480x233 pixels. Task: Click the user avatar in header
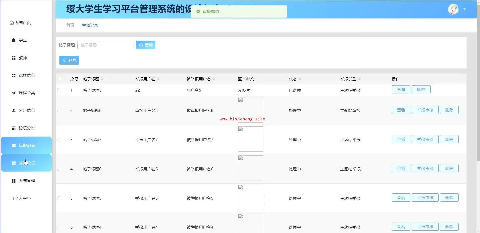click(453, 9)
